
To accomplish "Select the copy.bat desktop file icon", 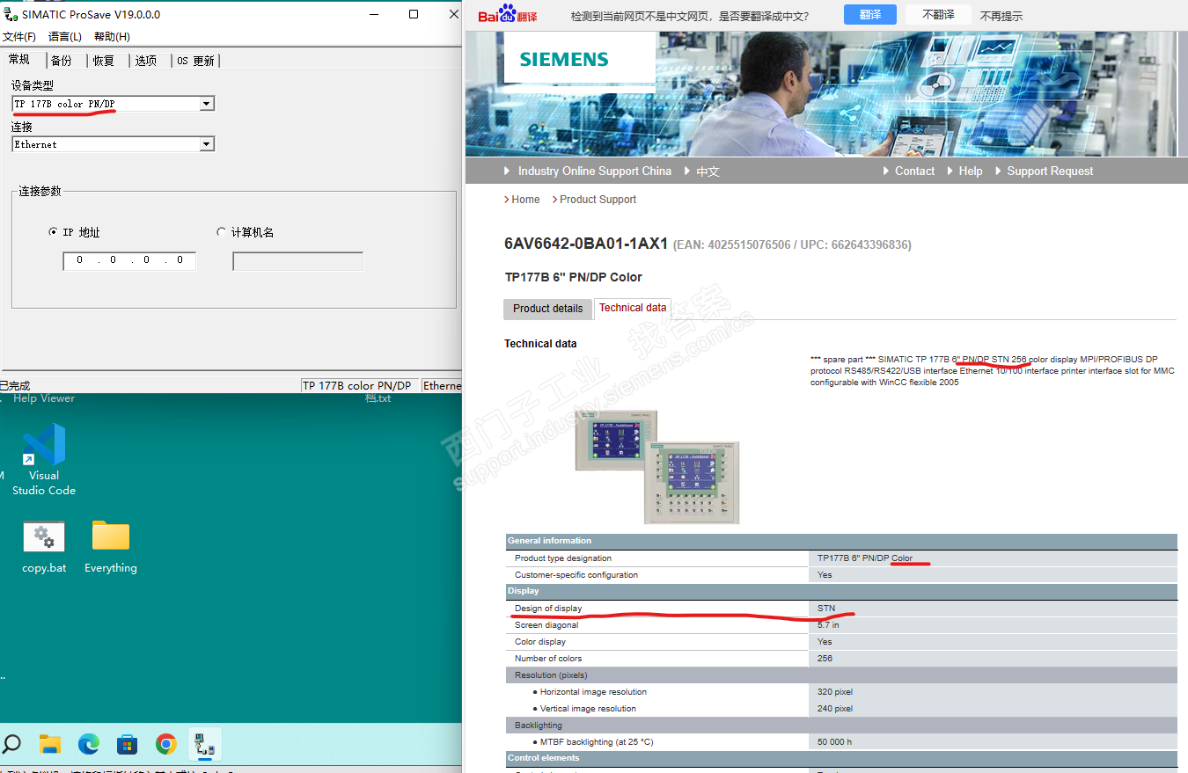I will [44, 547].
